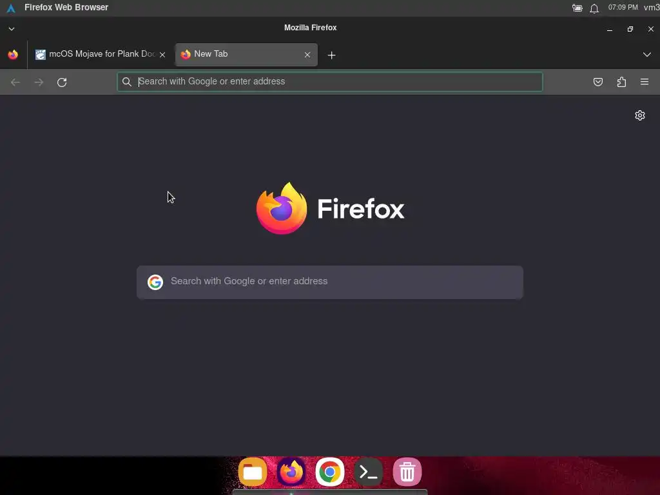Open Terminal from the dock
Image resolution: width=660 pixels, height=495 pixels.
[369, 472]
